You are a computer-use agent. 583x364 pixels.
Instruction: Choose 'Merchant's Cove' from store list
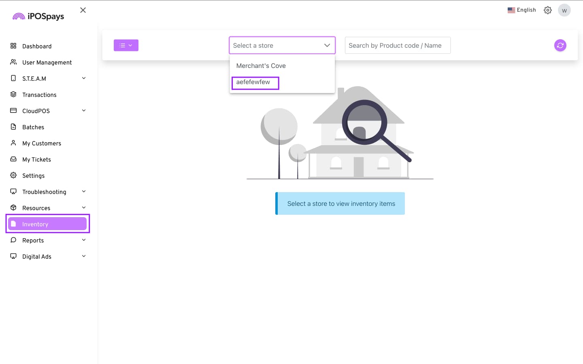point(261,66)
